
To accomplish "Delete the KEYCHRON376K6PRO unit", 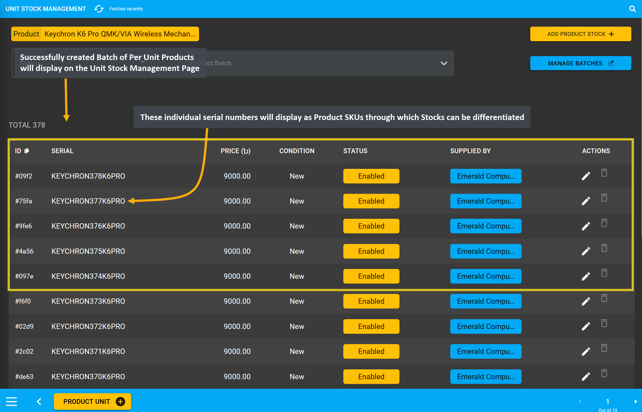I will tap(604, 223).
